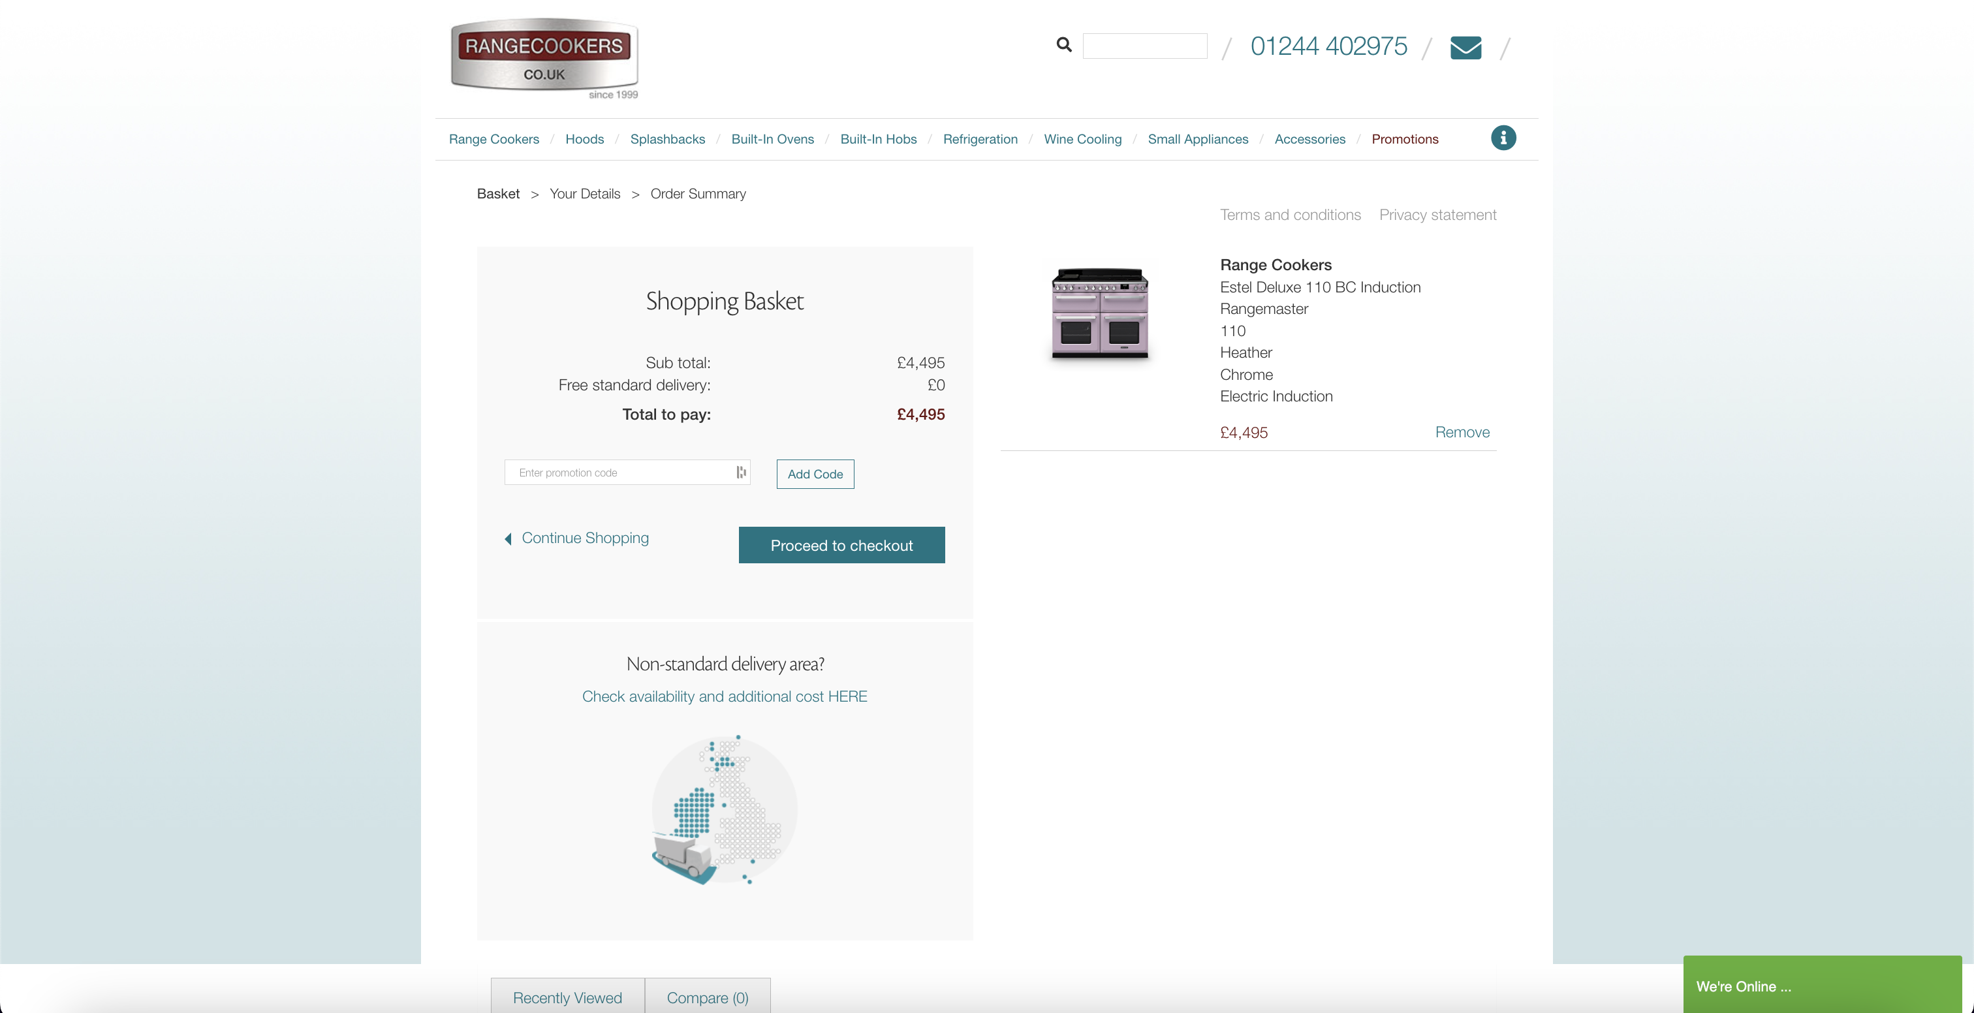
Task: Open the Range Cookers menu
Action: pos(493,140)
